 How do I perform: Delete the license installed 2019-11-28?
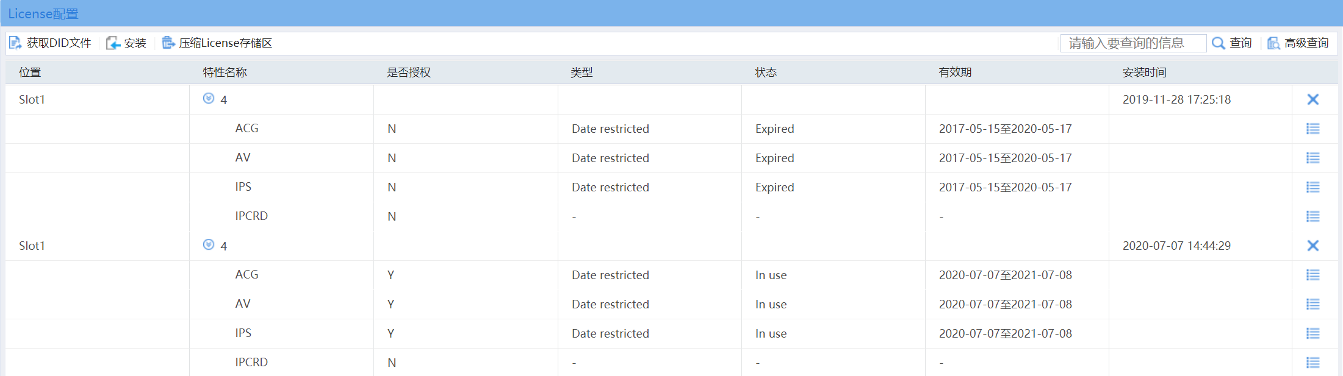[1312, 99]
